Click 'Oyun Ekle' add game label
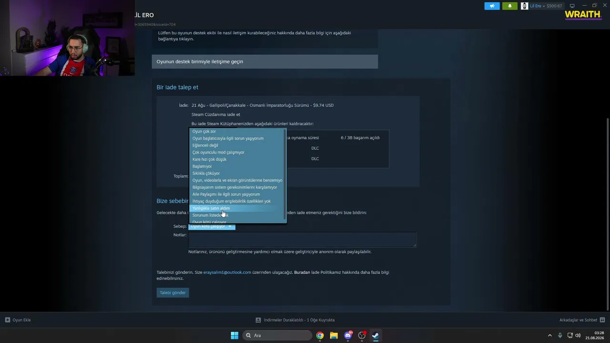The height and width of the screenshot is (343, 610). (x=21, y=320)
